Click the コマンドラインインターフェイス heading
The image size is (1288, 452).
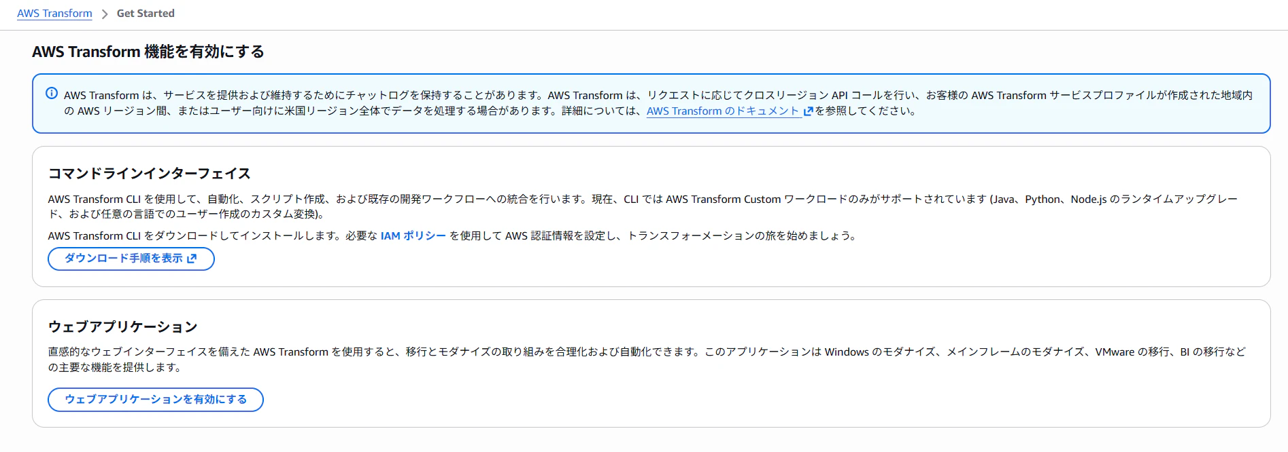tap(150, 174)
